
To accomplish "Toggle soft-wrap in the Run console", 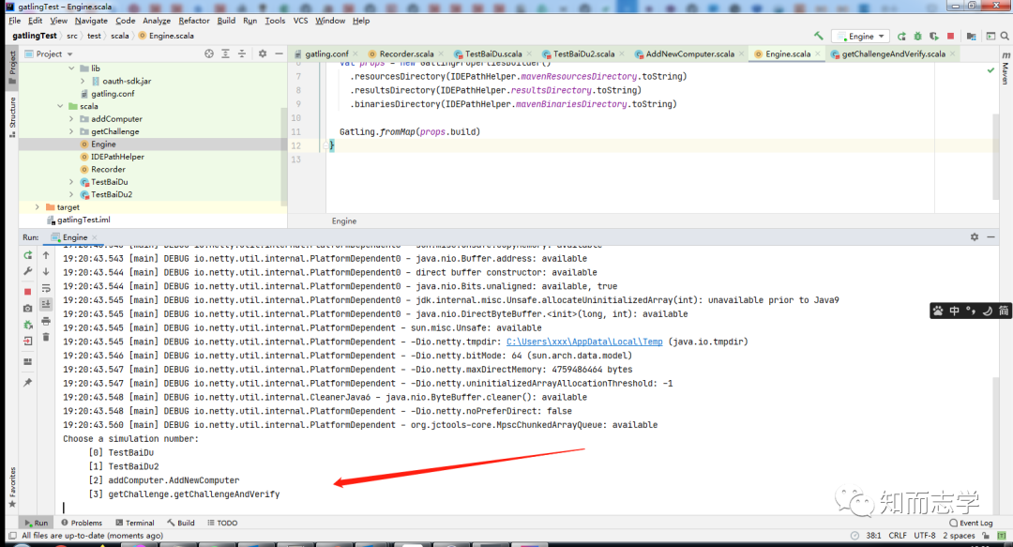I will pos(46,288).
